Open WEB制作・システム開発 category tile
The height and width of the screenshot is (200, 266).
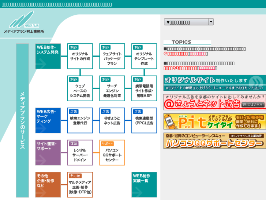point(48,56)
